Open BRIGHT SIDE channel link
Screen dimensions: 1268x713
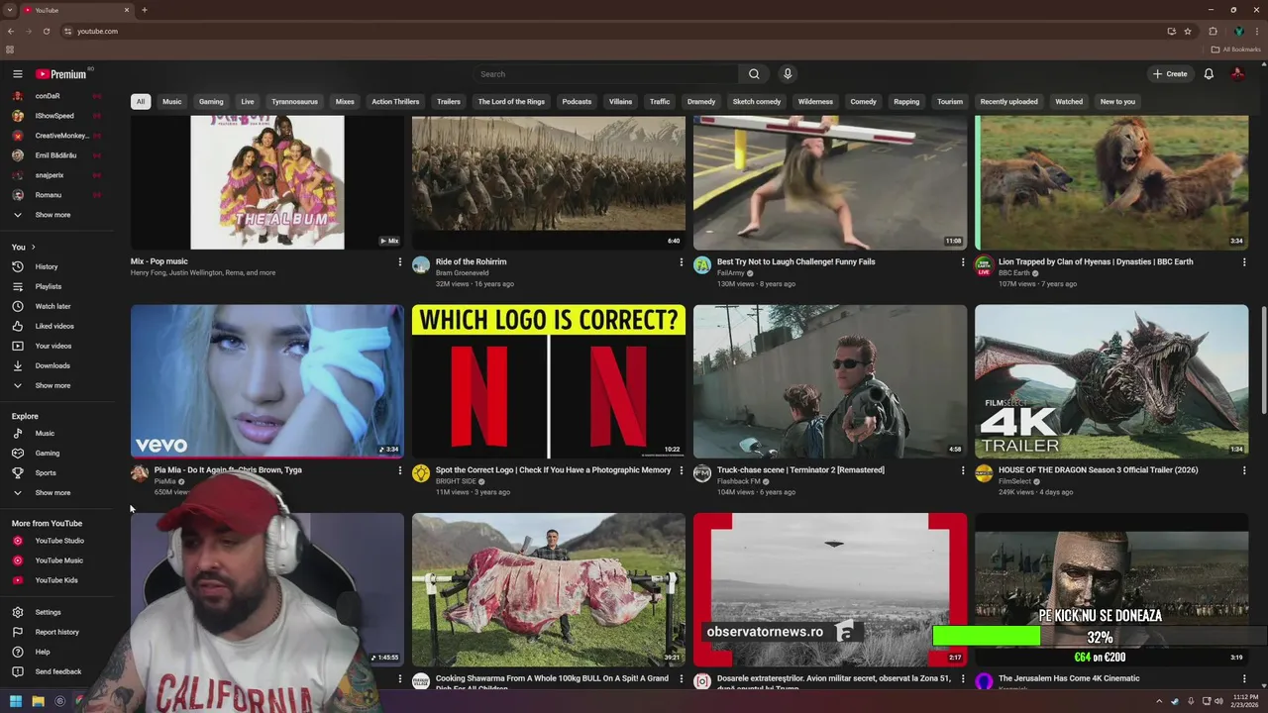tap(456, 481)
